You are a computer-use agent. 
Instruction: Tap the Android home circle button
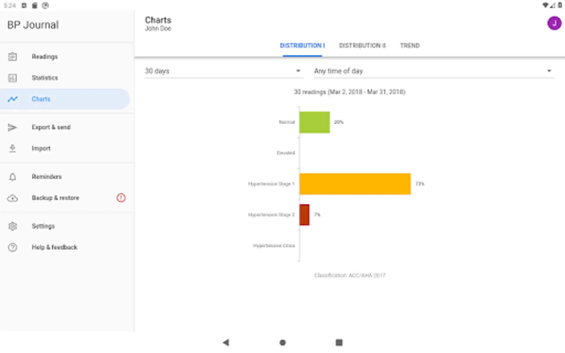point(282,342)
